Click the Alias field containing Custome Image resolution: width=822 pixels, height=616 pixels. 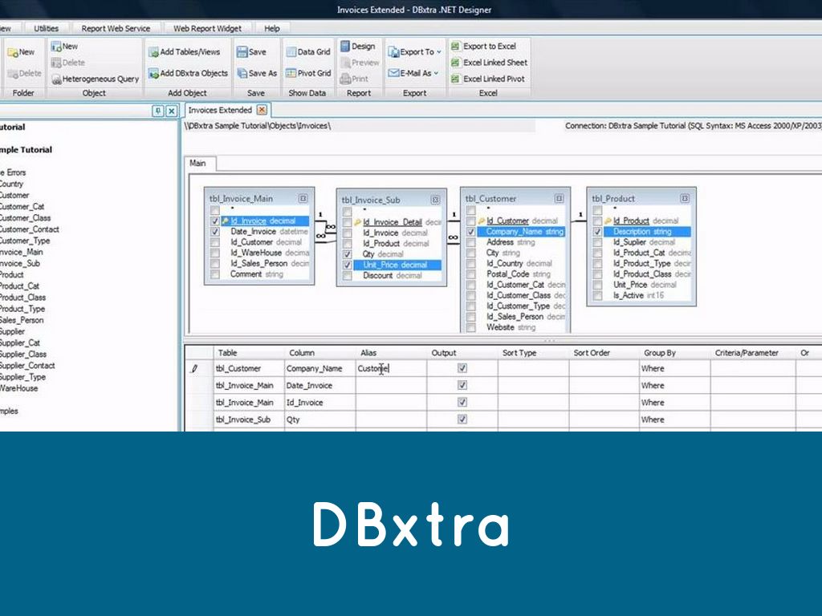390,369
